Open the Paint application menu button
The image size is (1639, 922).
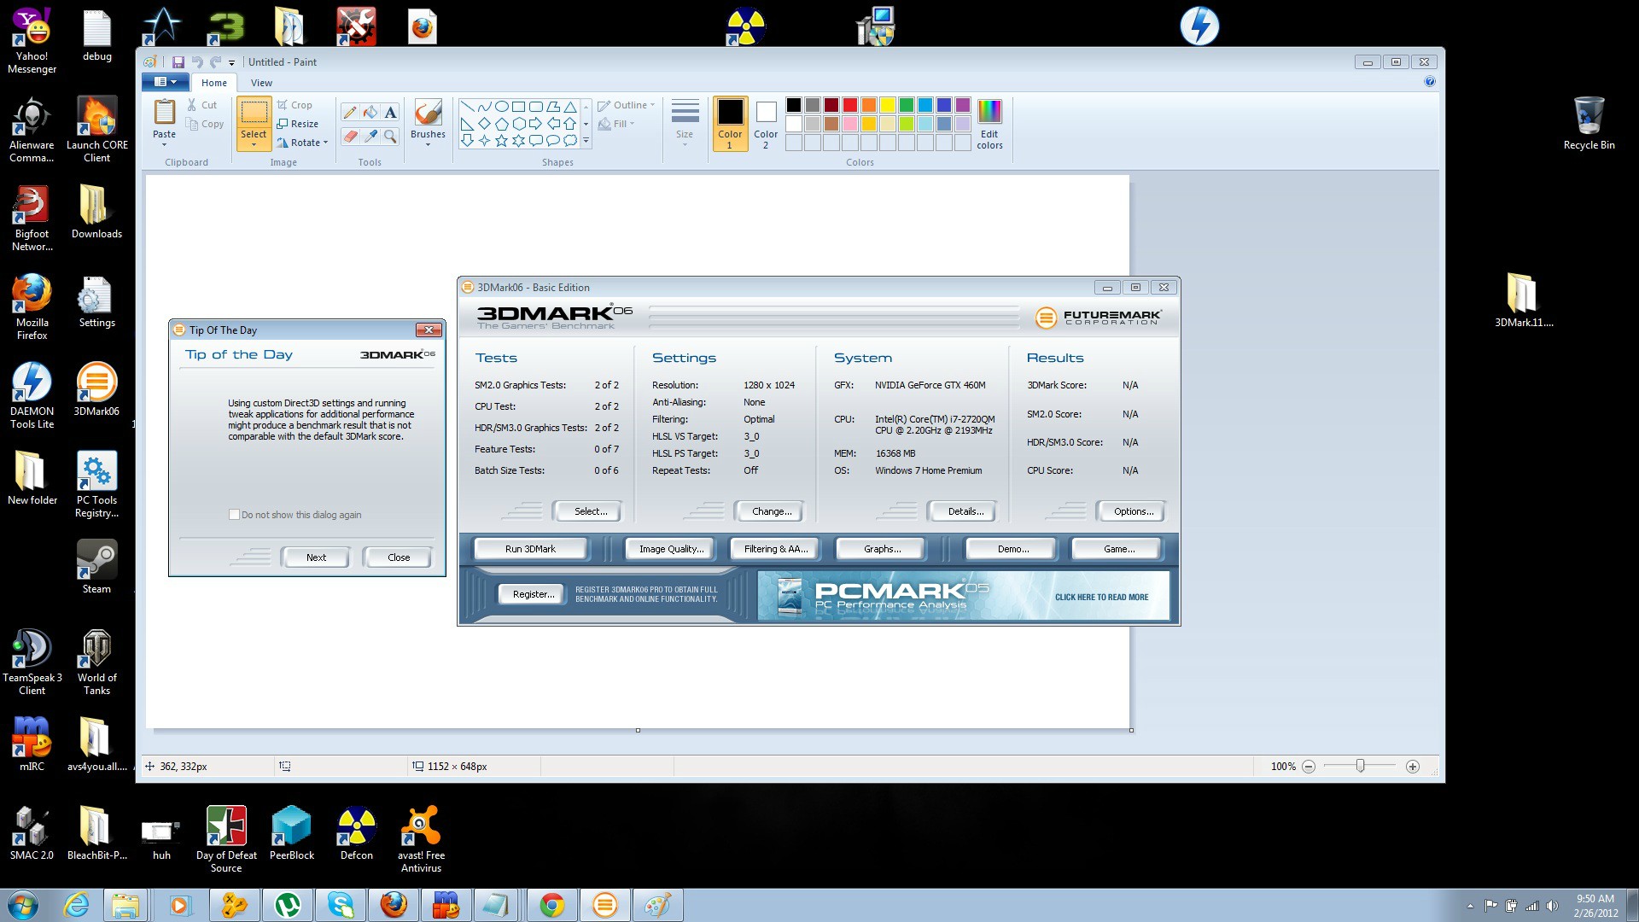[x=165, y=82]
